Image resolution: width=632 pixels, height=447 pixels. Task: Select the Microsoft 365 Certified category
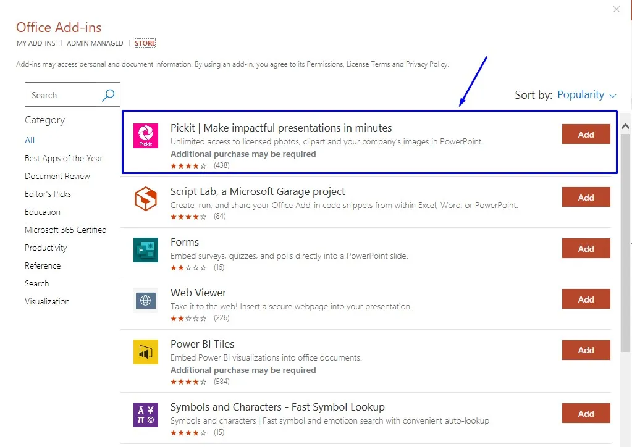point(65,230)
